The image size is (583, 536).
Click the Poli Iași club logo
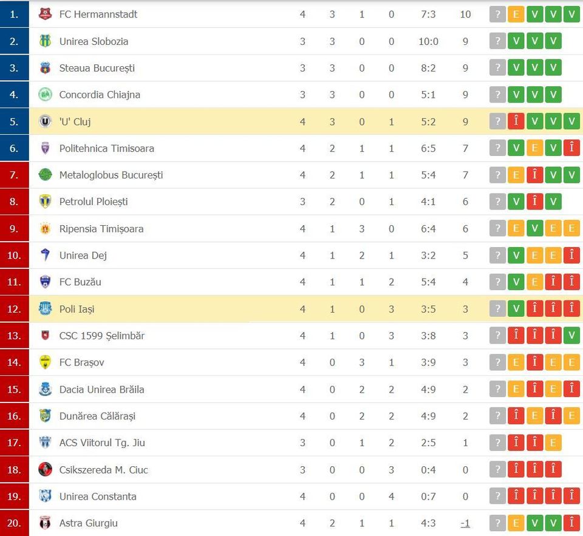click(x=46, y=309)
